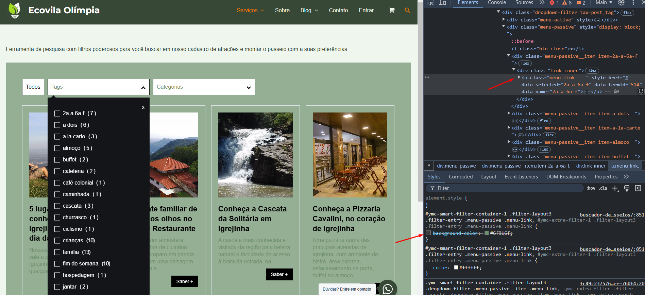Open the Computed styles tab
The image size is (645, 295).
click(x=461, y=177)
